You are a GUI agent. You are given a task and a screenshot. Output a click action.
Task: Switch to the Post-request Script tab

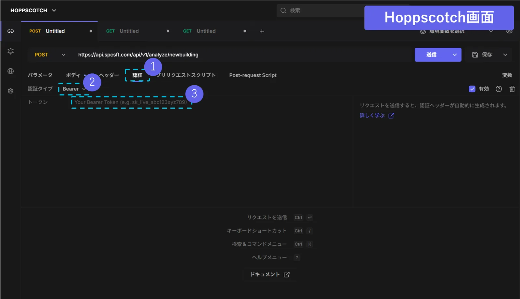(x=253, y=75)
